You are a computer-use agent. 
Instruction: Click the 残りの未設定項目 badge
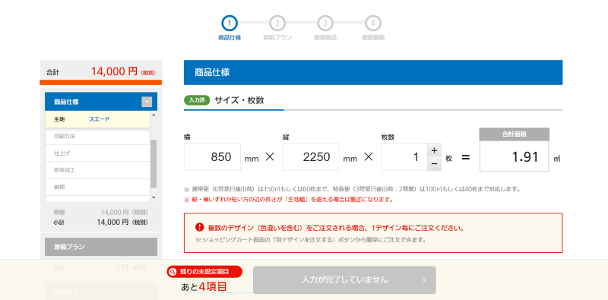coord(204,272)
